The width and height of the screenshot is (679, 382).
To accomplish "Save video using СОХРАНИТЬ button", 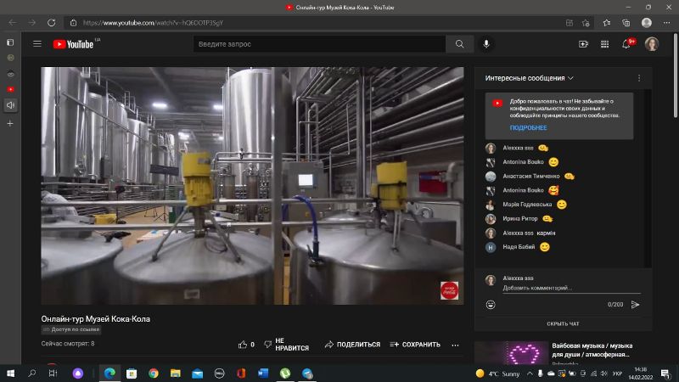I will [x=415, y=345].
